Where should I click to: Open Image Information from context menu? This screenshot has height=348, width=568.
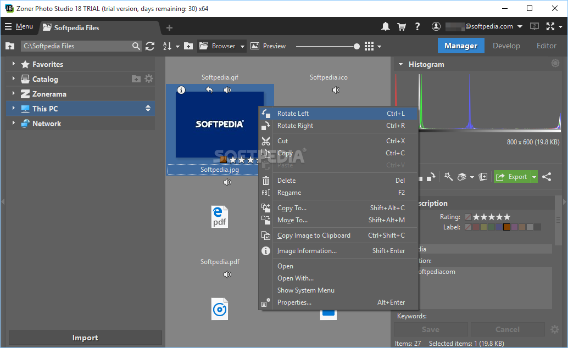[338, 251]
